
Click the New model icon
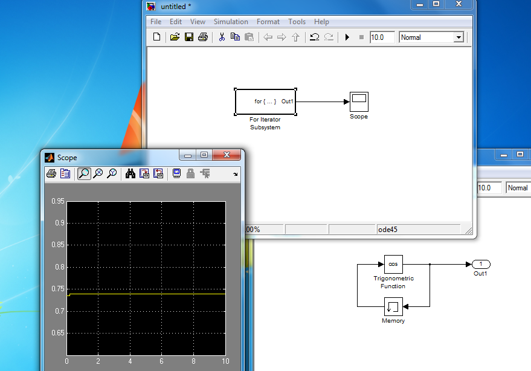tap(157, 37)
